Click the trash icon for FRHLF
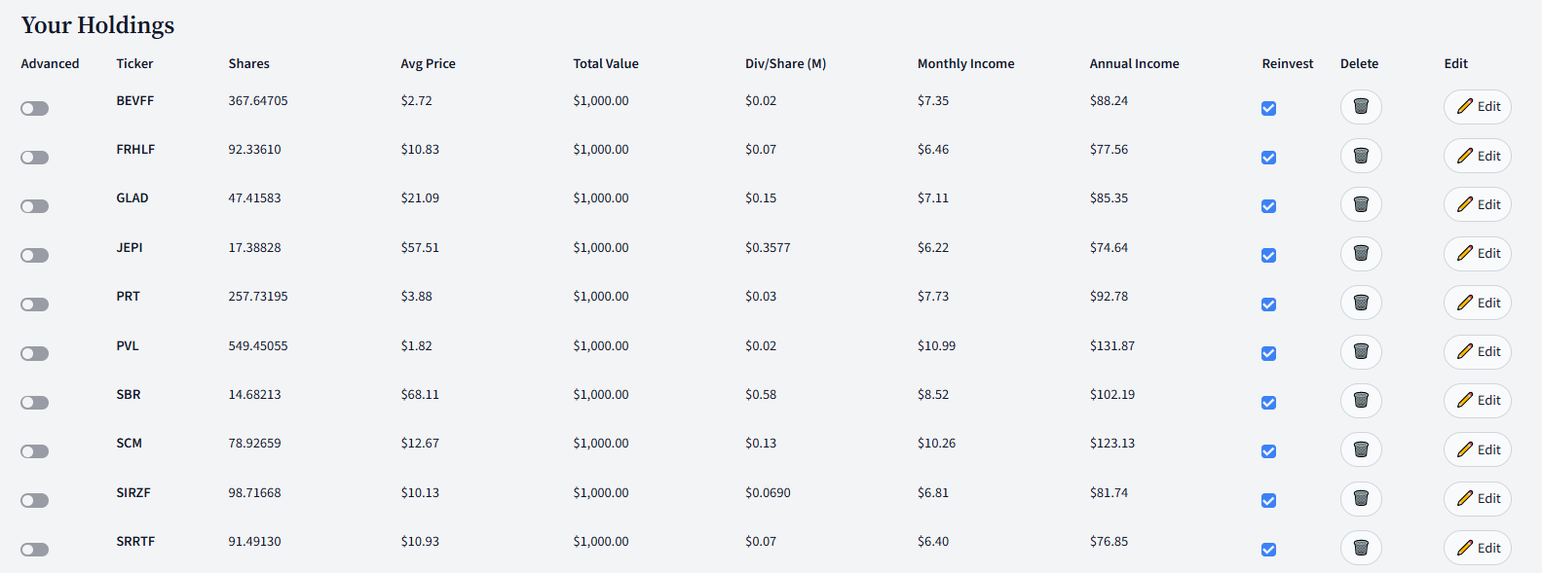This screenshot has height=573, width=1542. click(x=1361, y=156)
